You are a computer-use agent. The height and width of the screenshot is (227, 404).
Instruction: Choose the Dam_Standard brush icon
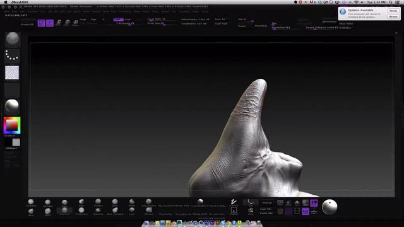pos(149,202)
